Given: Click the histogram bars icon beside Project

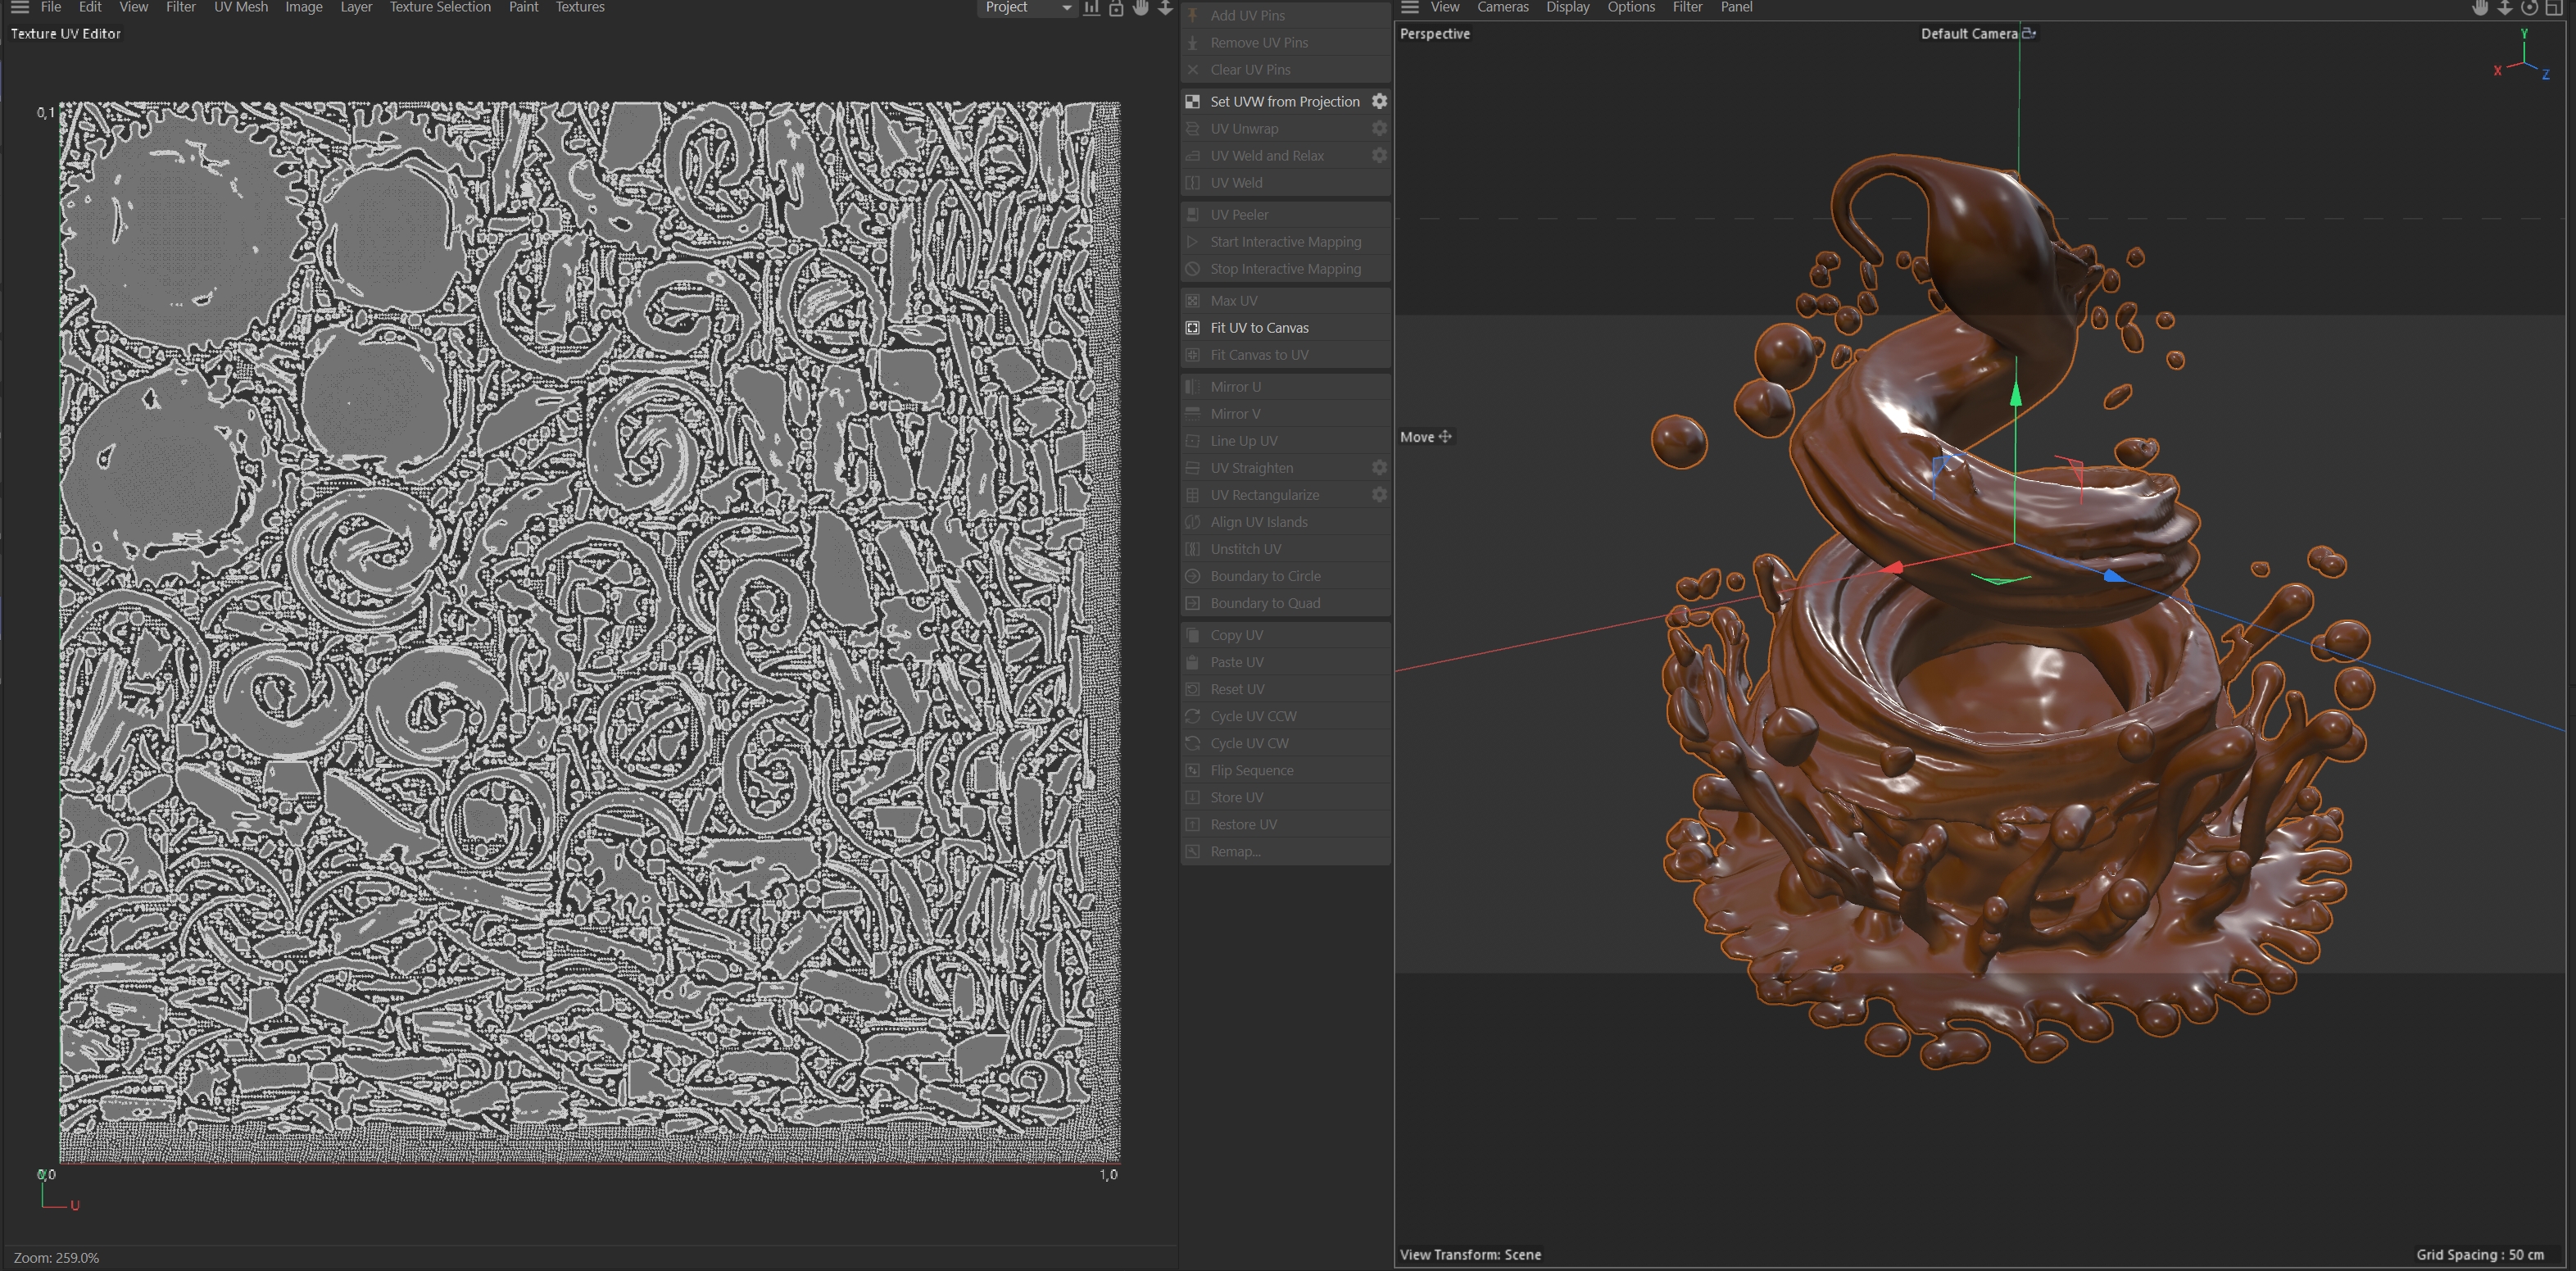Looking at the screenshot, I should 1092,8.
